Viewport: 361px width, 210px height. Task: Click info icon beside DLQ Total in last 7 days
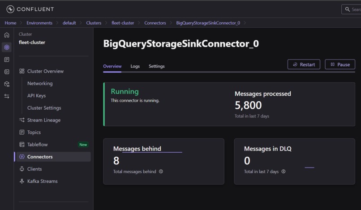click(x=284, y=171)
